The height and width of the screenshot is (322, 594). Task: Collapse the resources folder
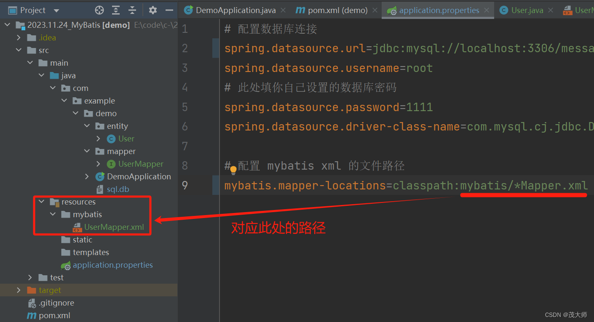pyautogui.click(x=41, y=202)
